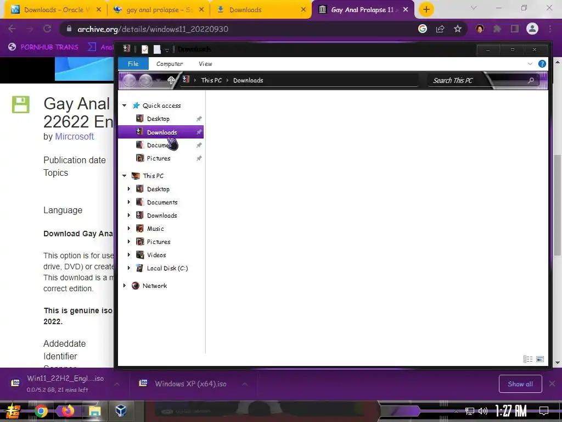The image size is (562, 422).
Task: Click the browser page vertical scrollbar
Action: 558,204
